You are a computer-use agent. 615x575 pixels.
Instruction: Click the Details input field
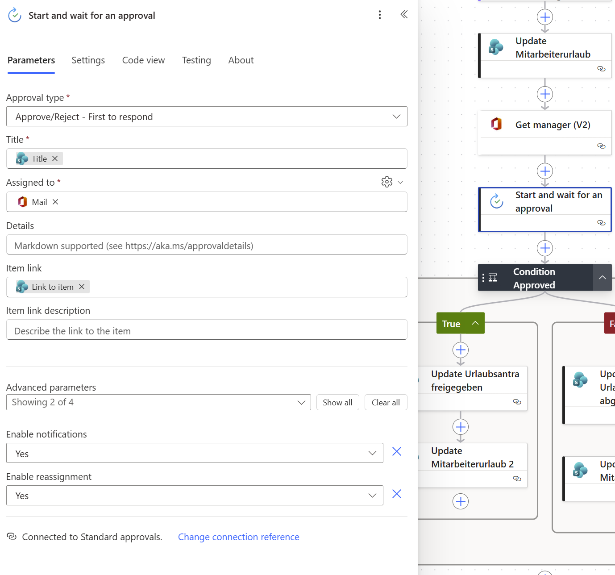click(x=207, y=245)
